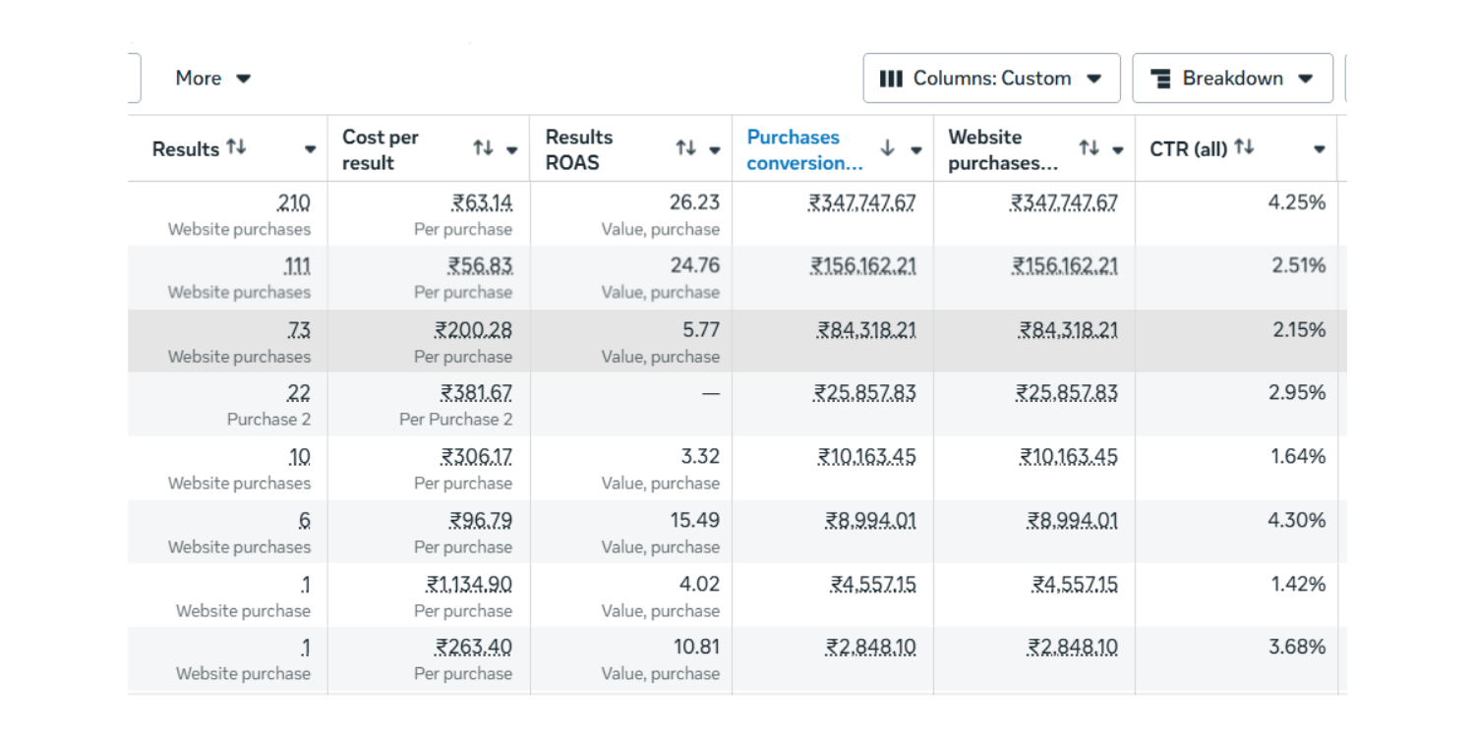Sort by Cost per result arrows icon
This screenshot has width=1475, height=737.
coord(483,148)
